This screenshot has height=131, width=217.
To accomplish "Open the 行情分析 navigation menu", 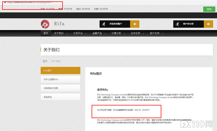I will (x=116, y=33).
